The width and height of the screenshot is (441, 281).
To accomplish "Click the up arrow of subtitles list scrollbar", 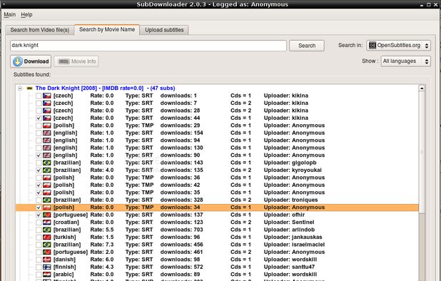I will click(x=422, y=88).
